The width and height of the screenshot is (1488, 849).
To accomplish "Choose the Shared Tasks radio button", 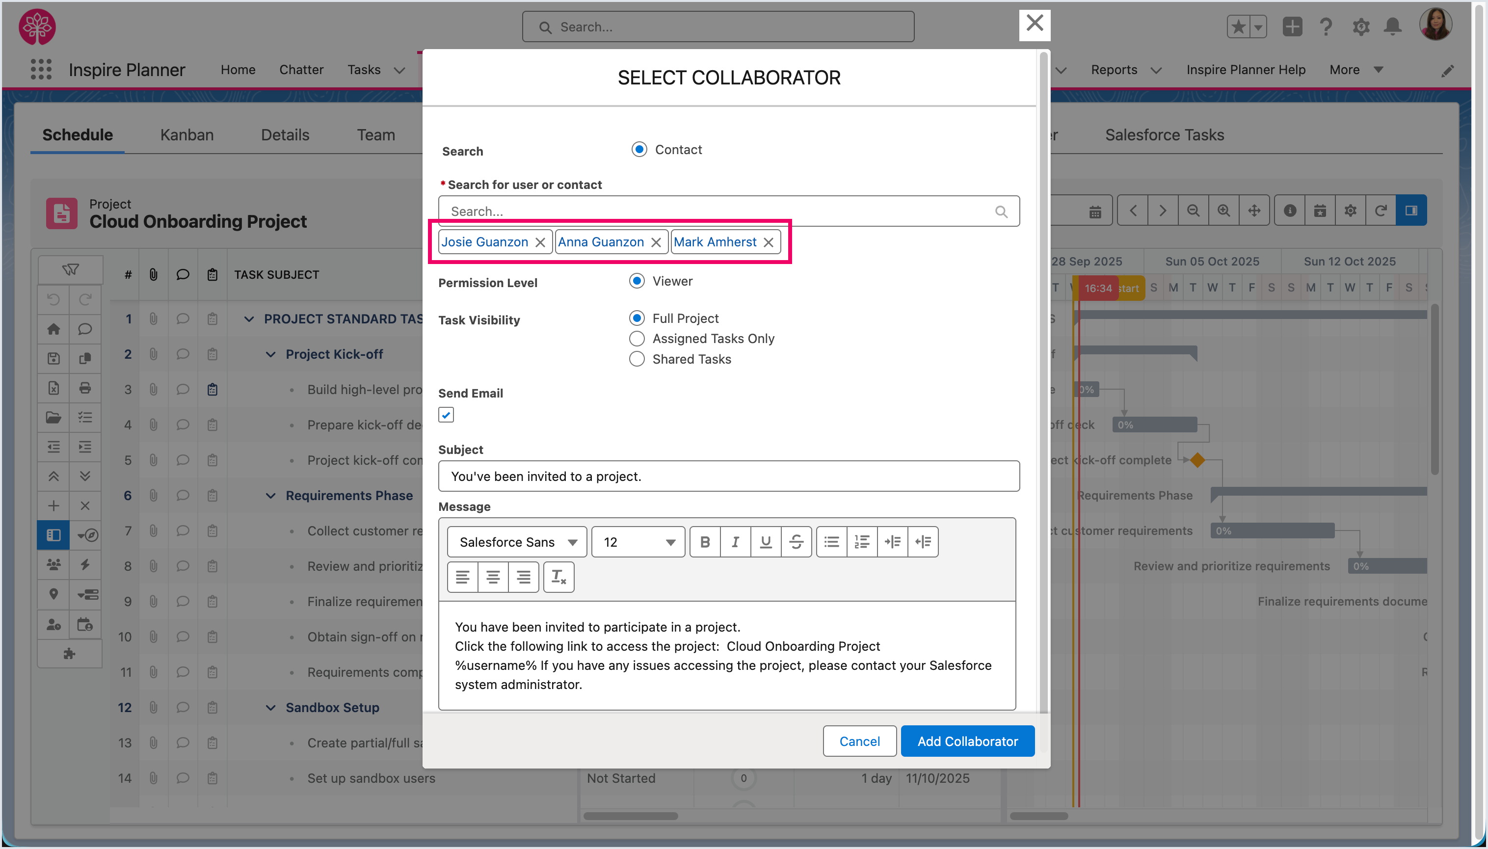I will [x=637, y=359].
